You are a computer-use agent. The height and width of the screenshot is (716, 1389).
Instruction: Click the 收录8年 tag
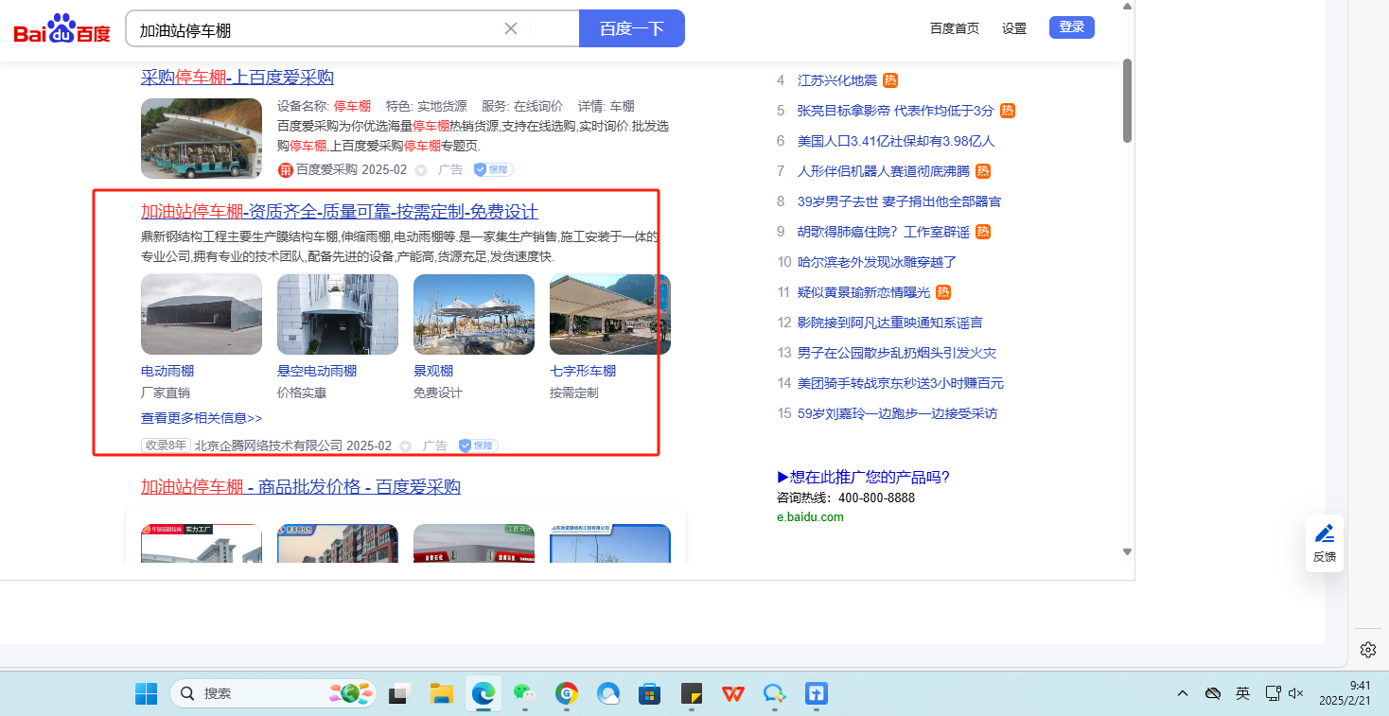(x=166, y=445)
